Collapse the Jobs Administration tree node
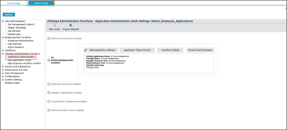This screenshot has height=130, width=287. [x=3, y=21]
